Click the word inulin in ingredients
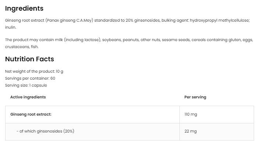Viewport: 260px width, 145px height. tap(10, 27)
